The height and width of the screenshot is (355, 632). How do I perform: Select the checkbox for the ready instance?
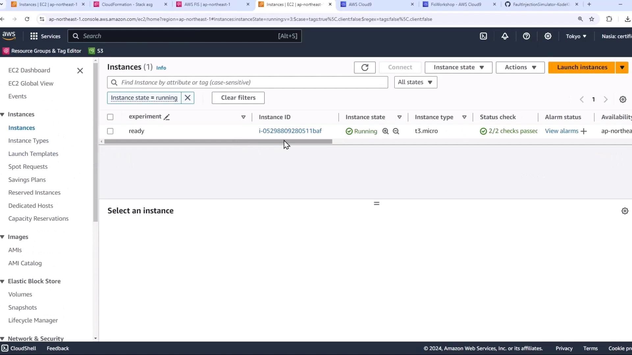110,131
